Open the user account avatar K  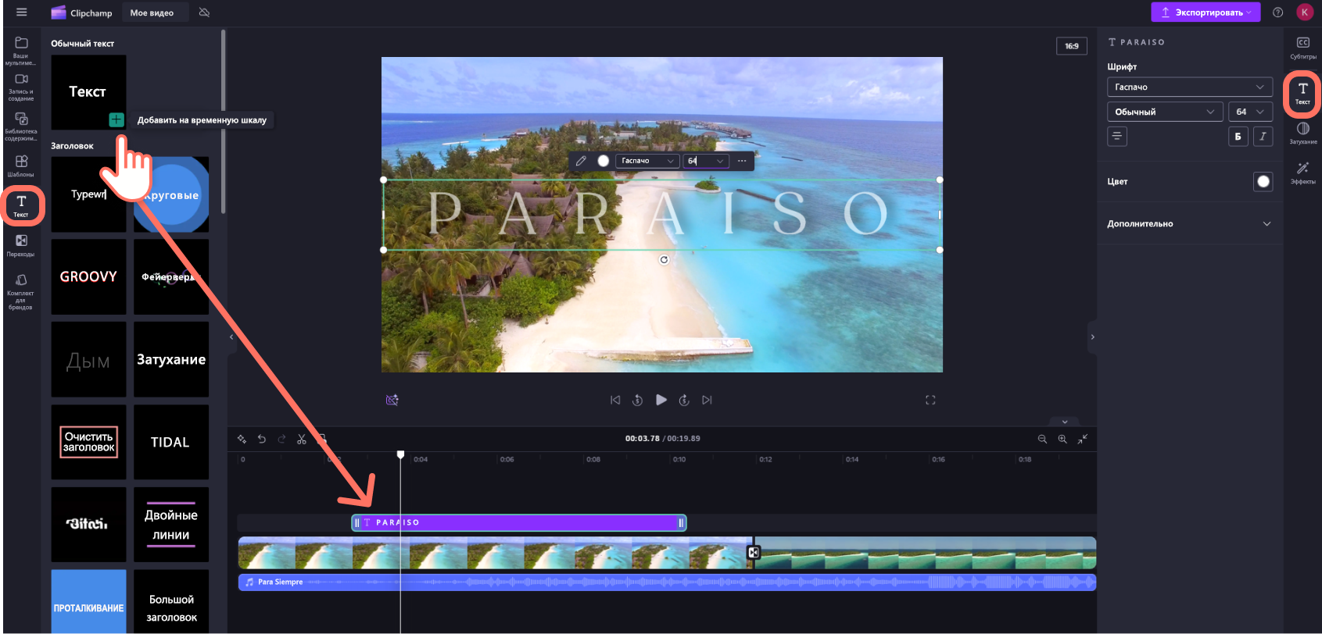(x=1305, y=12)
